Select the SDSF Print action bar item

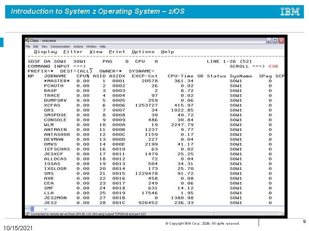pyautogui.click(x=117, y=52)
